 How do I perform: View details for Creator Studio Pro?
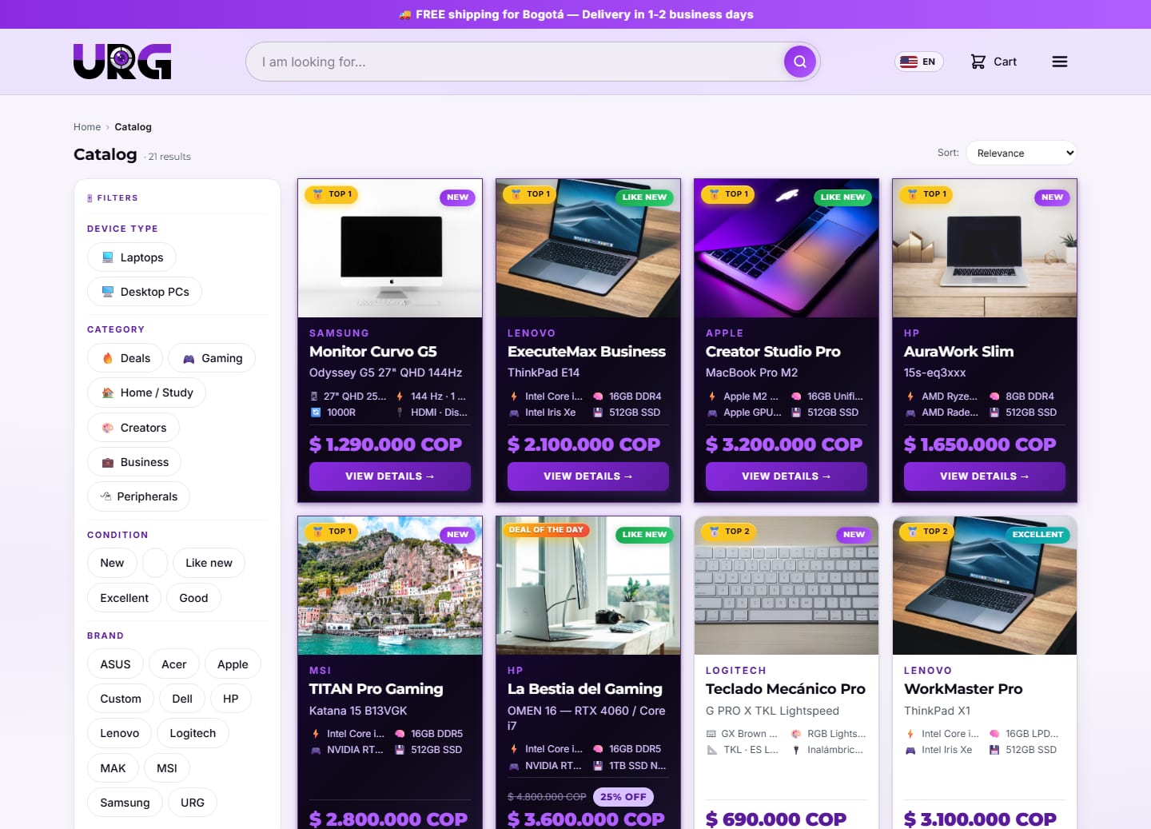coord(787,476)
